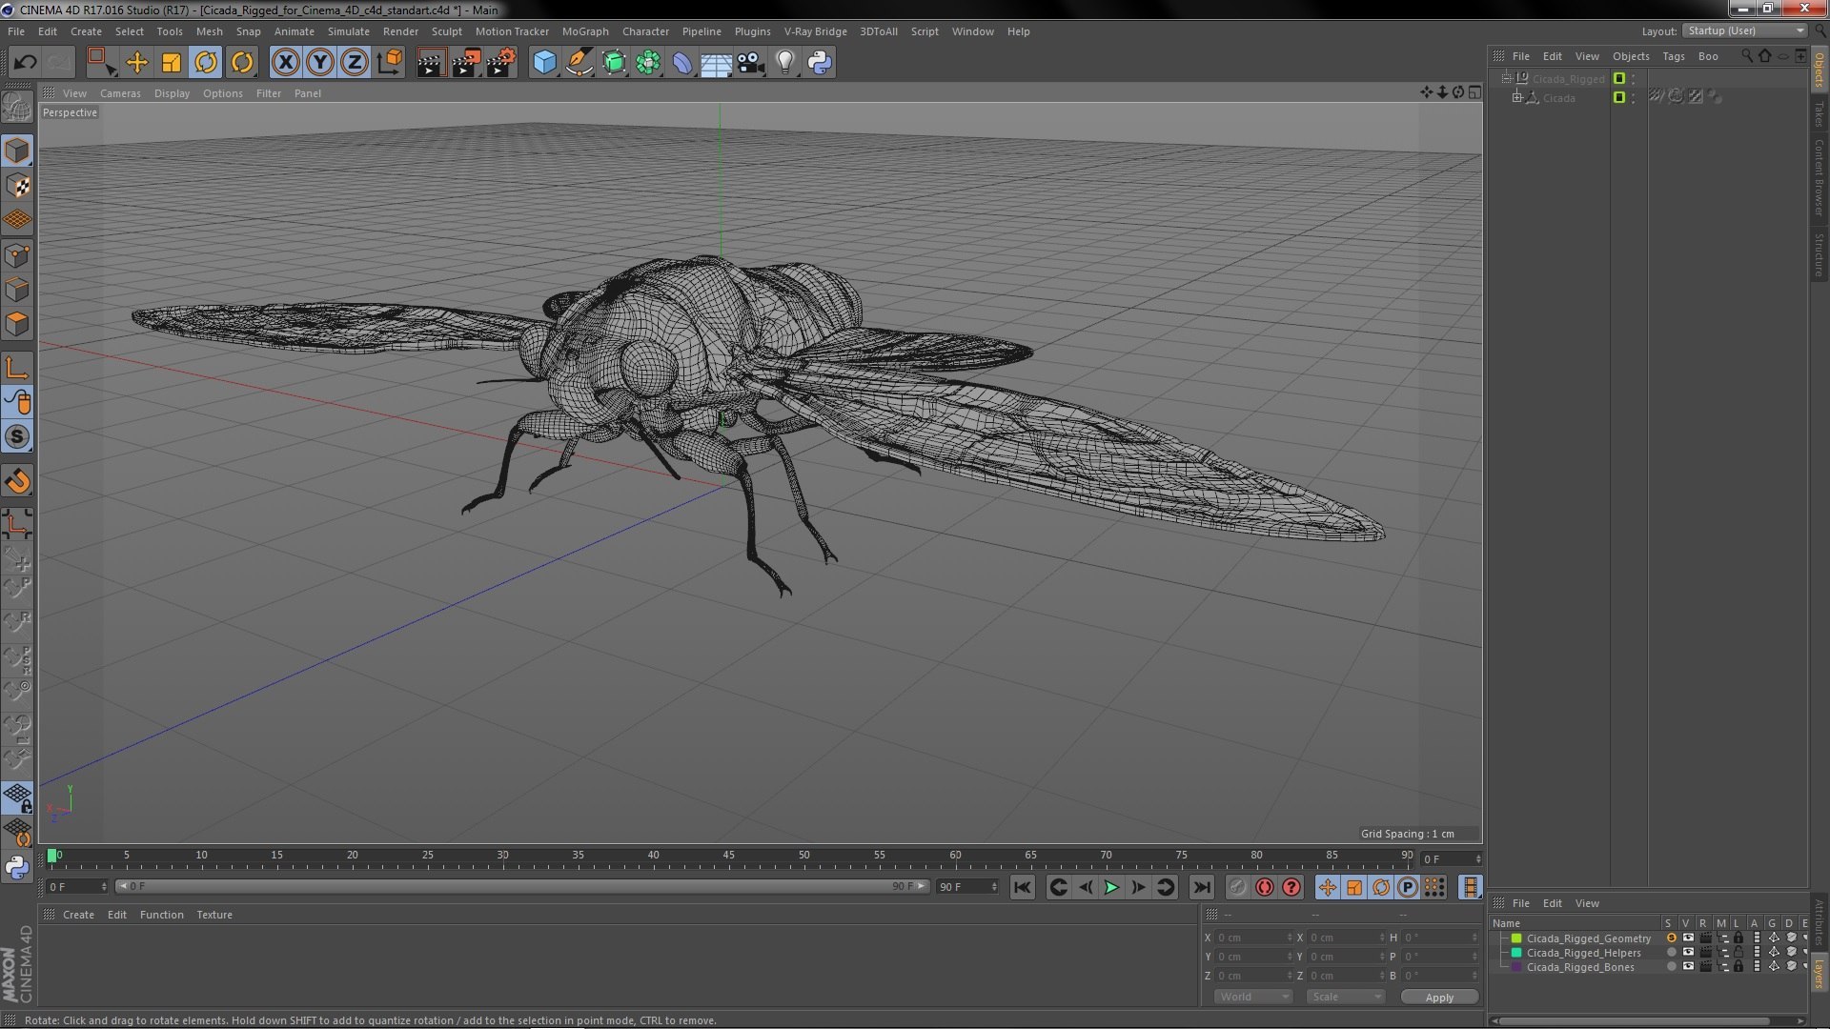Add a Floor environment object
Image resolution: width=1830 pixels, height=1029 pixels.
716,63
